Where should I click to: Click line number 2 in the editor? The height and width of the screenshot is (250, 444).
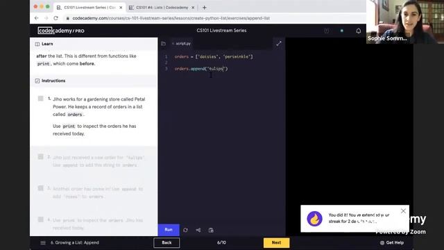[166, 62]
